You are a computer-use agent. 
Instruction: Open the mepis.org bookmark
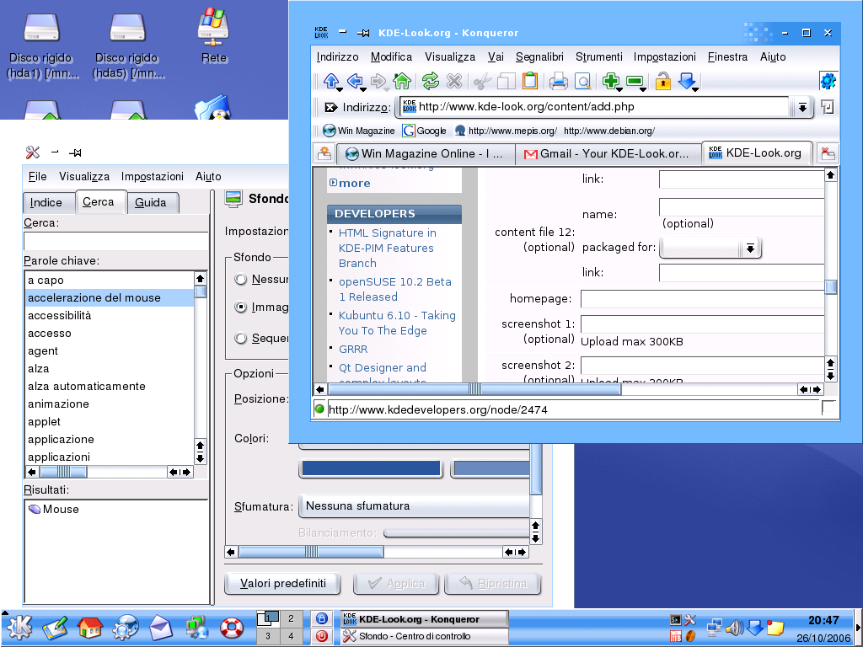pos(506,131)
